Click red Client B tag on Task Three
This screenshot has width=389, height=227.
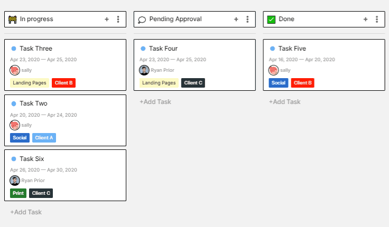click(x=63, y=83)
